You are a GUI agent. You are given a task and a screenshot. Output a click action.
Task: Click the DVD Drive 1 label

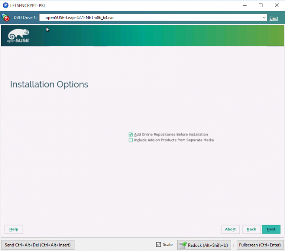(x=26, y=18)
